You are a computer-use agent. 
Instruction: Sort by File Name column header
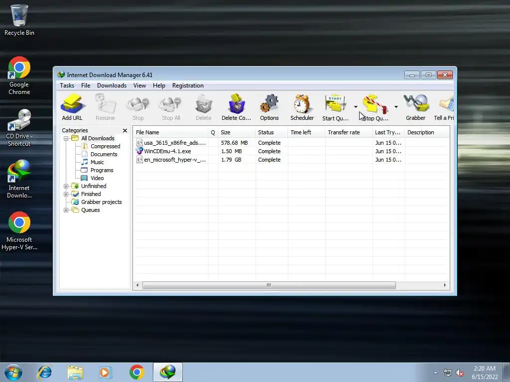pyautogui.click(x=171, y=132)
